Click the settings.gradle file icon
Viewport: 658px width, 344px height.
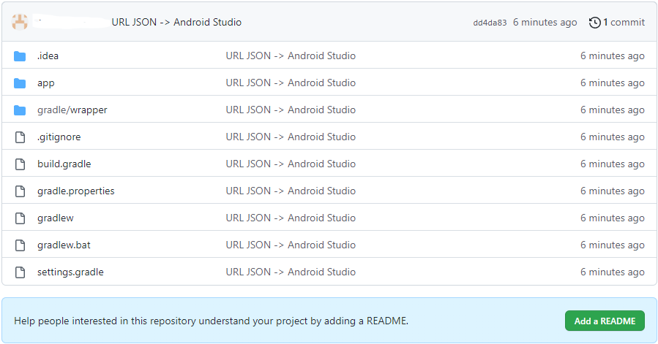pyautogui.click(x=20, y=272)
